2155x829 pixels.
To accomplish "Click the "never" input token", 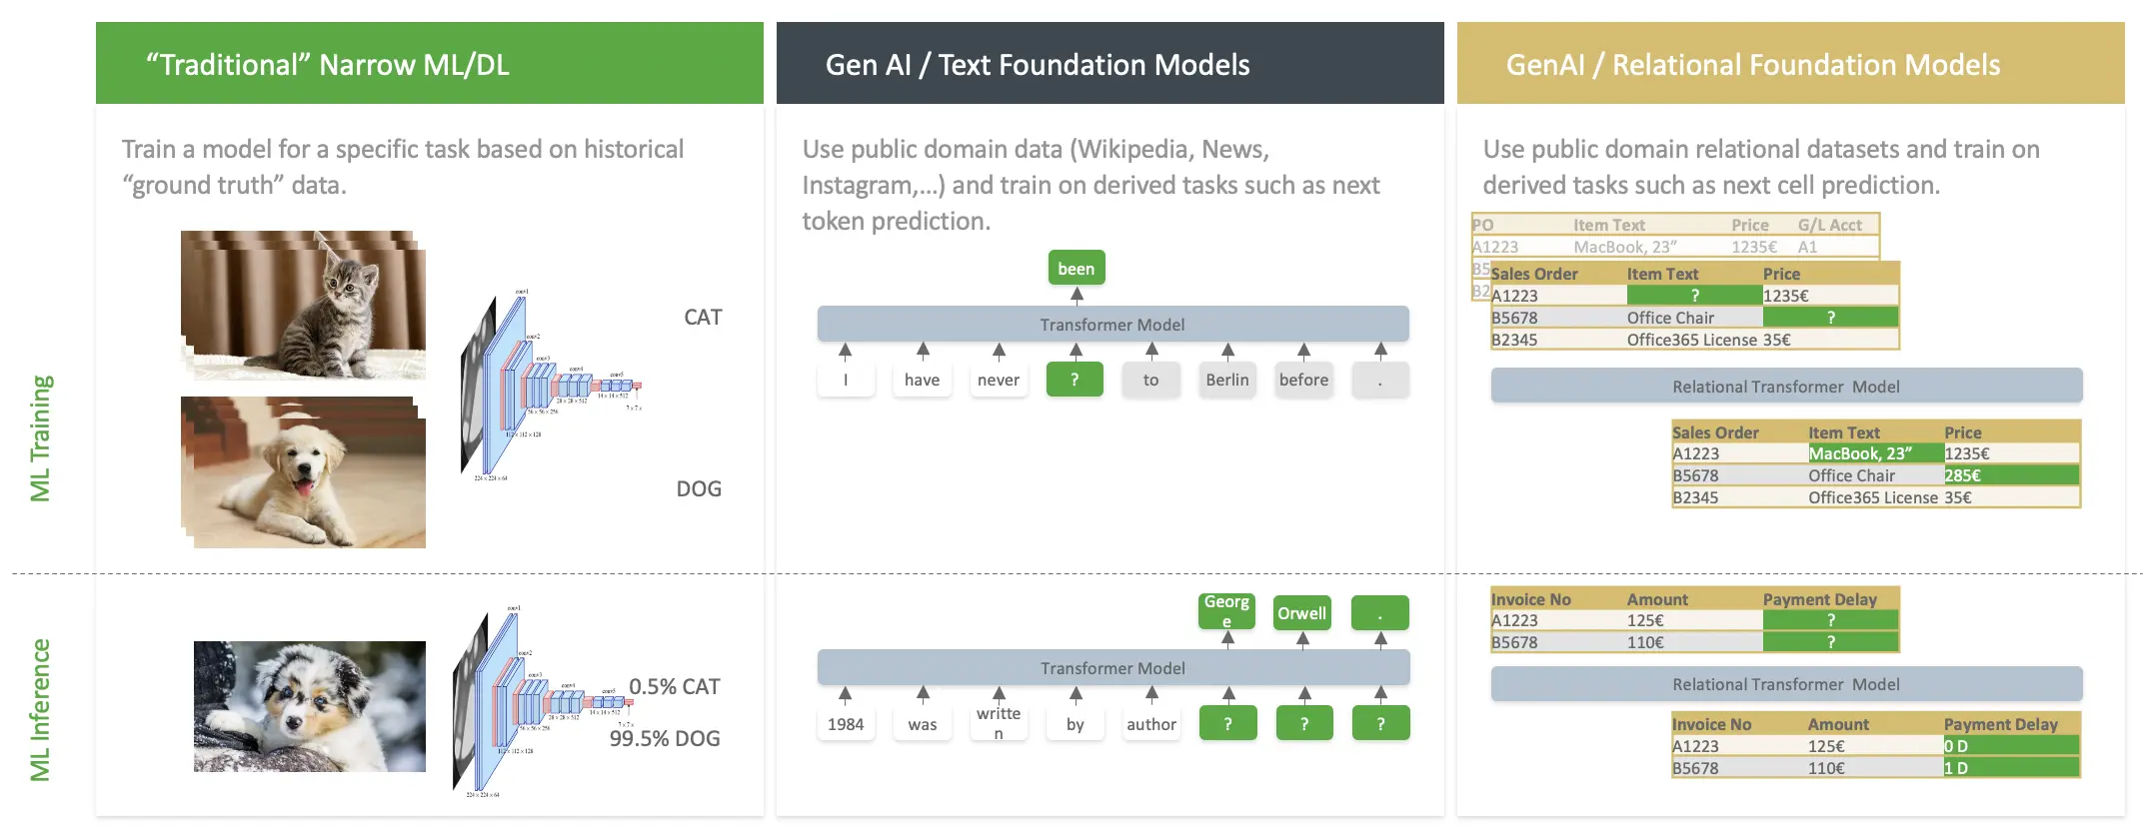I will [x=998, y=381].
